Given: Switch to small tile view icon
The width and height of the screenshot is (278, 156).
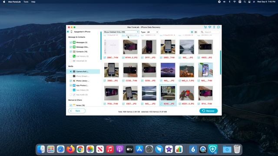Looking at the screenshot, I should pos(196,32).
